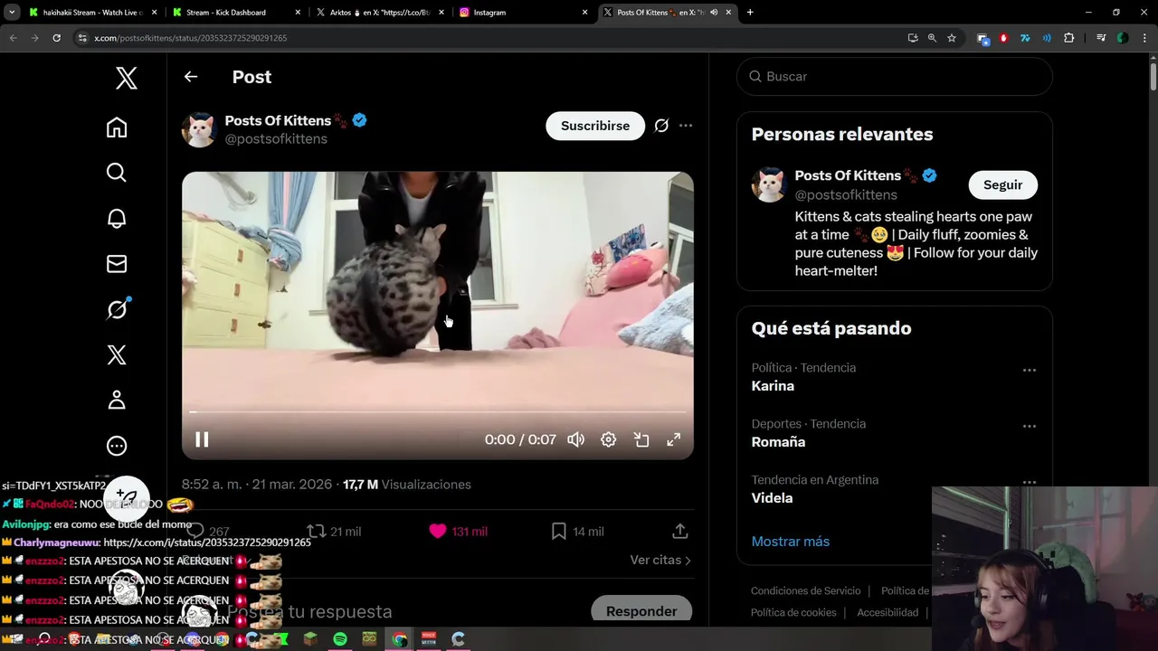This screenshot has width=1158, height=651.
Task: Click Grok explain icon beside Suscribirse
Action: point(661,126)
